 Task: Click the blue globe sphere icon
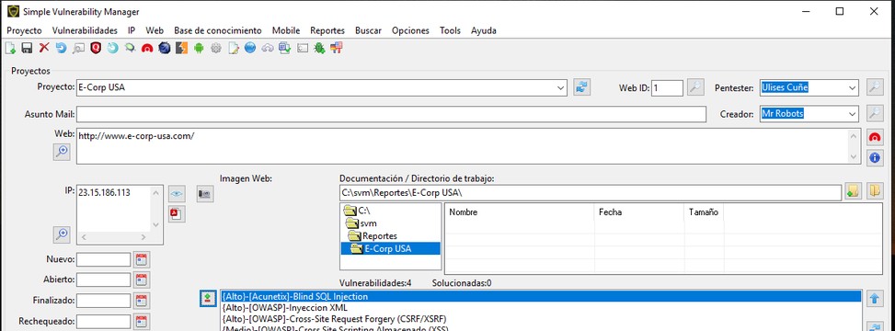click(x=249, y=49)
